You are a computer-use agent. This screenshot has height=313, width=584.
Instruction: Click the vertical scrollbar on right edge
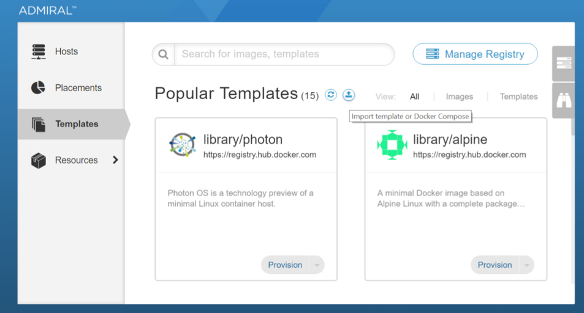click(x=573, y=127)
